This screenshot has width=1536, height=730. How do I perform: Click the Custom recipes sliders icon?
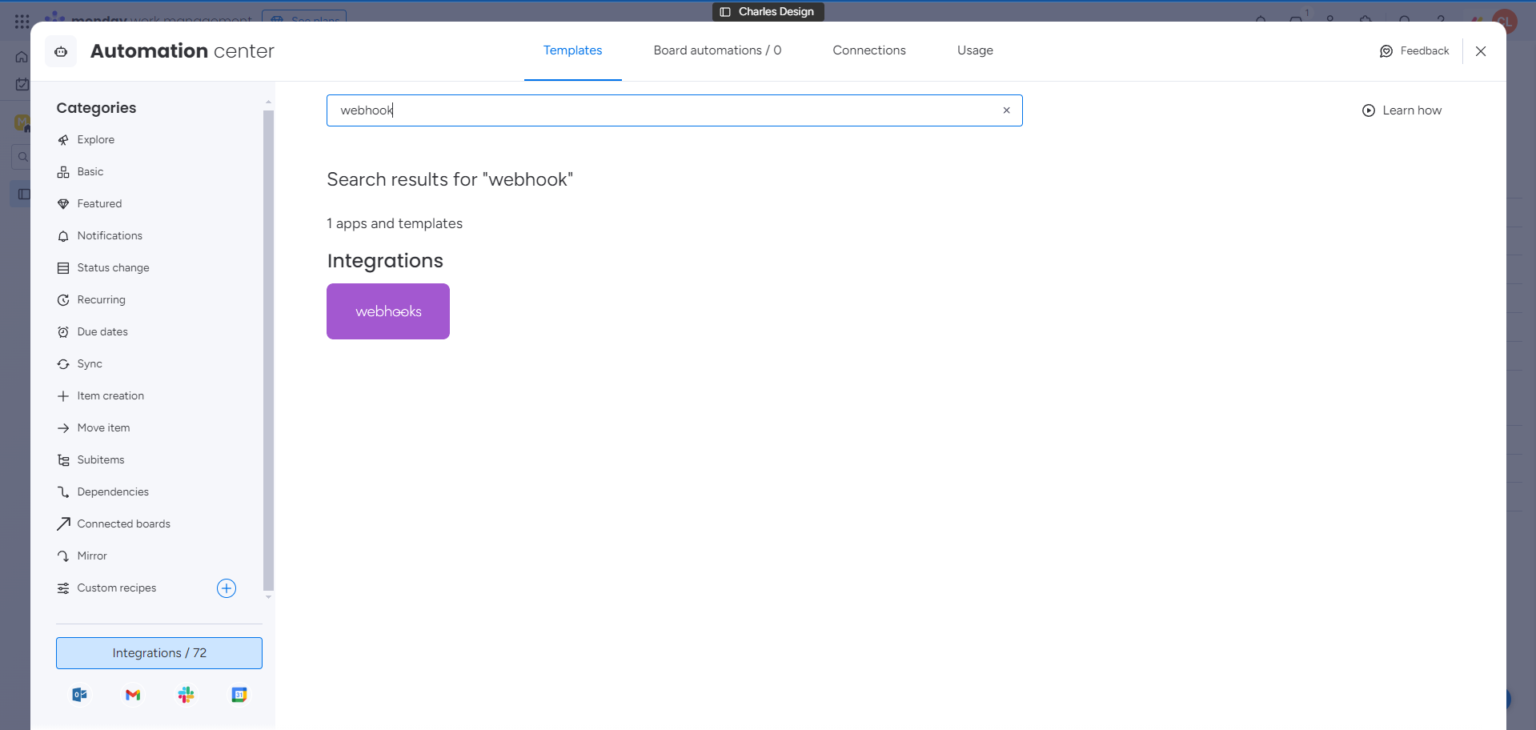click(x=63, y=588)
